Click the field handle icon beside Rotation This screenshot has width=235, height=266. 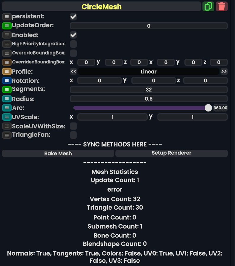pos(7,80)
